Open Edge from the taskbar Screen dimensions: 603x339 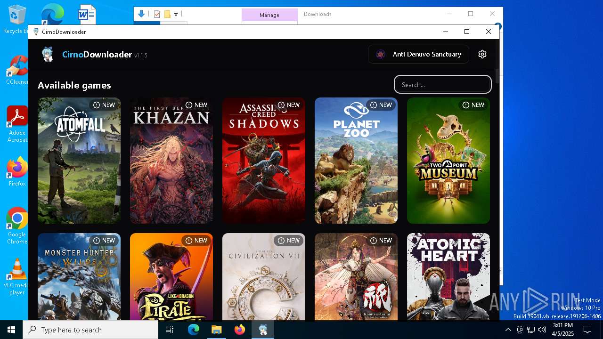pyautogui.click(x=194, y=330)
